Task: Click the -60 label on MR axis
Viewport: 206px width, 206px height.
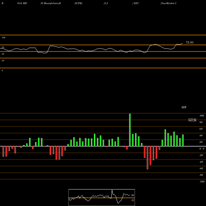Action: pyautogui.click(x=201, y=169)
